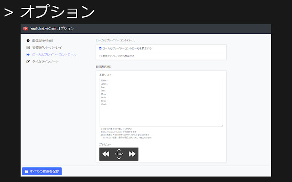Click inside the 定義リスト text area
The image size is (292, 182).
click(x=161, y=101)
